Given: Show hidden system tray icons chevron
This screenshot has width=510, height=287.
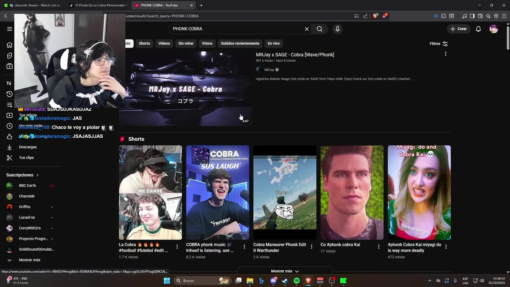Looking at the screenshot, I should (x=430, y=281).
